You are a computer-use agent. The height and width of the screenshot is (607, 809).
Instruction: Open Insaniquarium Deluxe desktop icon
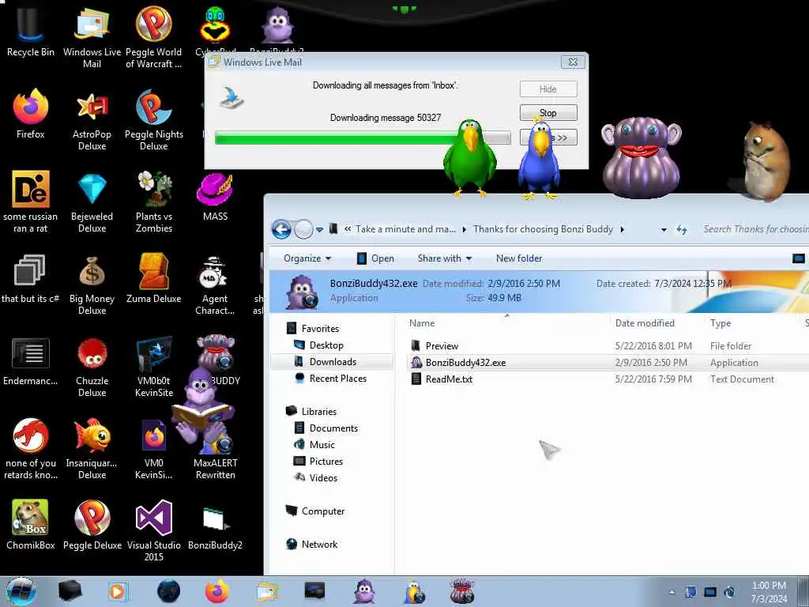click(92, 449)
